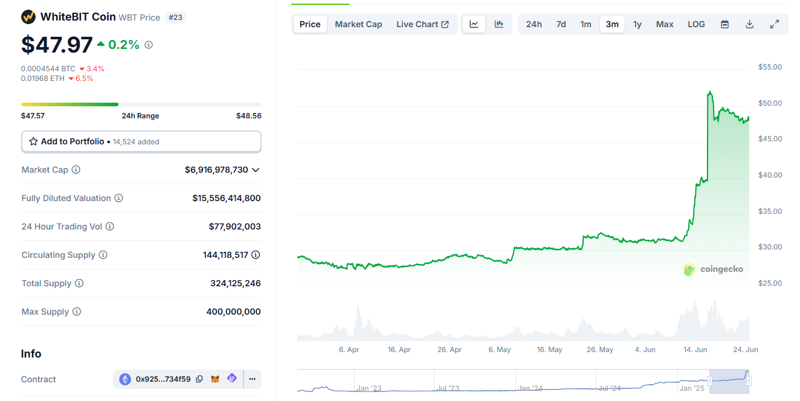
Task: Set chart range to Max
Action: [x=665, y=24]
